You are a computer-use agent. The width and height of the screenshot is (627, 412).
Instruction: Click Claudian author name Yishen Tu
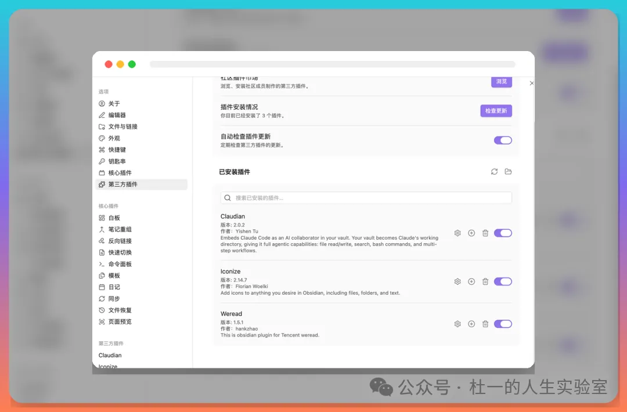247,232
